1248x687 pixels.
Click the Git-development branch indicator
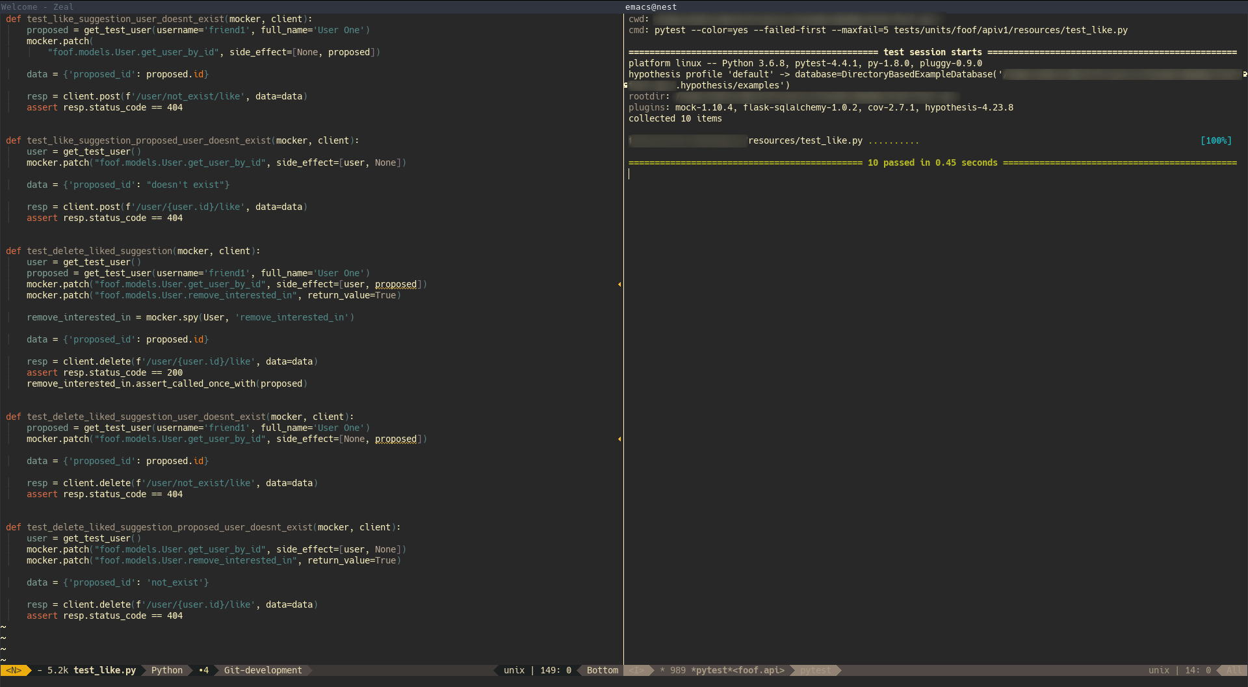[x=263, y=670]
